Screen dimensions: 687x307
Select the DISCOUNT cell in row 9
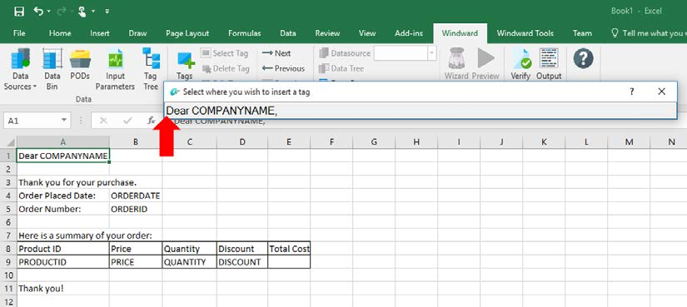pos(242,262)
